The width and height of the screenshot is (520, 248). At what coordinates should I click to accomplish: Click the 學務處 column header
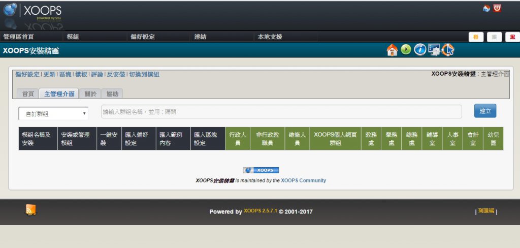(392, 139)
